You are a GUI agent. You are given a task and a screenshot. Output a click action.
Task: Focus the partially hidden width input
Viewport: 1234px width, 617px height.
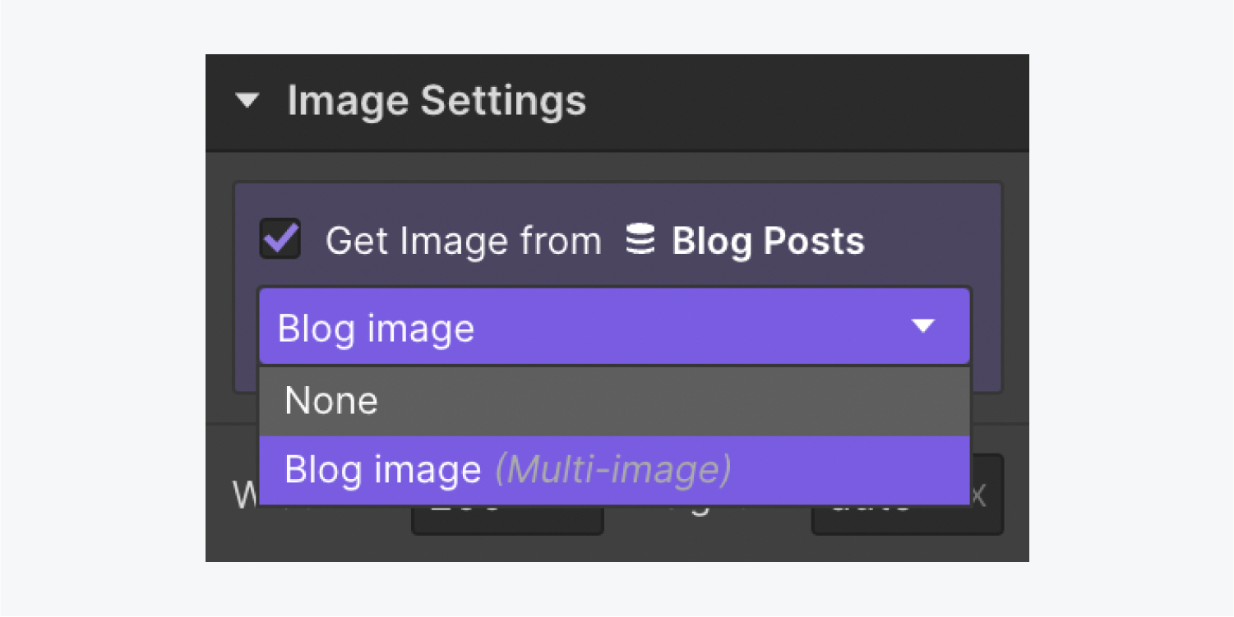tap(507, 520)
